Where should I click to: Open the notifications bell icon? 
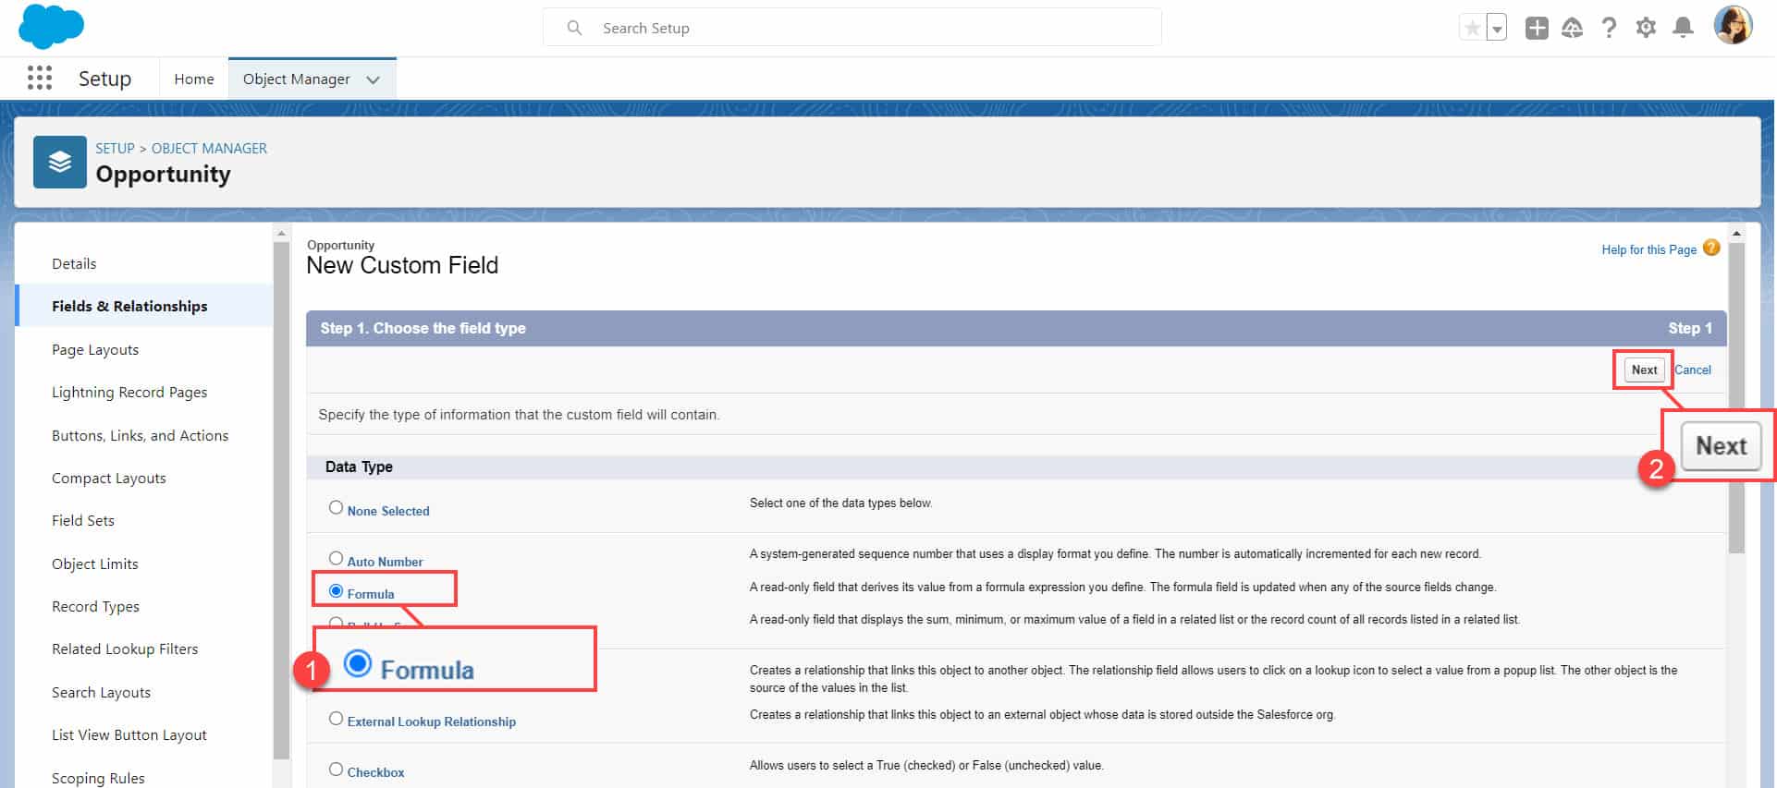pyautogui.click(x=1684, y=28)
